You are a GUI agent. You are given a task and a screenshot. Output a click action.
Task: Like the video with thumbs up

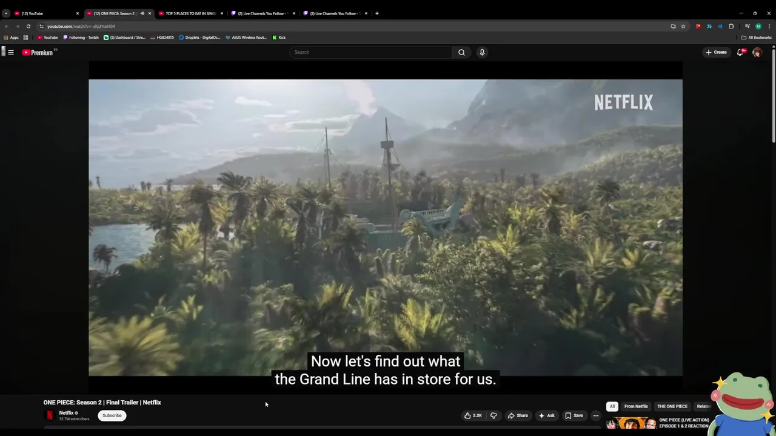[x=473, y=415]
